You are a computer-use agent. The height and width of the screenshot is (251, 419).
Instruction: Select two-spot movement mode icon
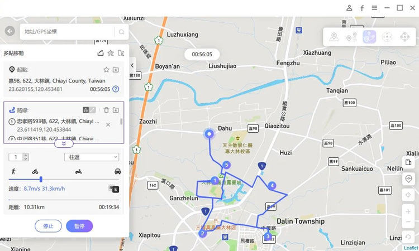(x=351, y=37)
